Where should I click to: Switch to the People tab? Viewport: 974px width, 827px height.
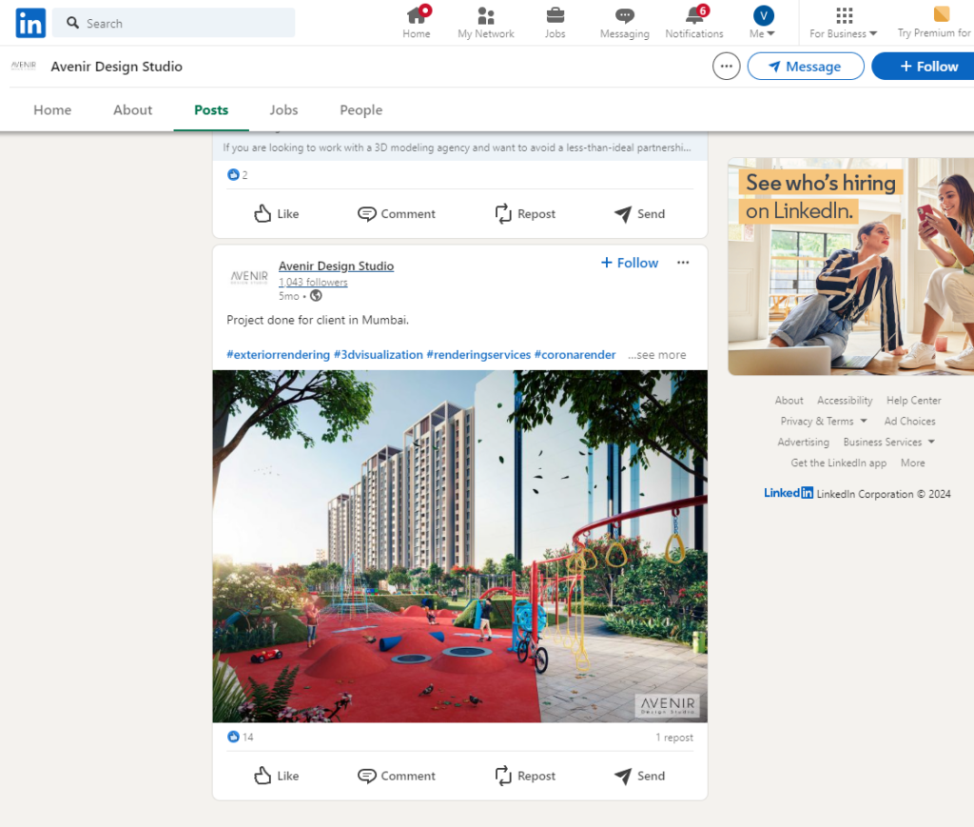361,110
